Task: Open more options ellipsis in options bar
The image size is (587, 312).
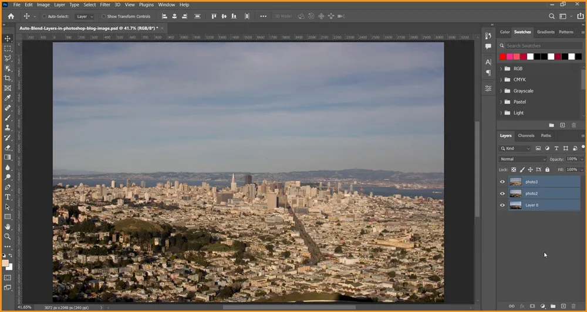Action: 263,16
